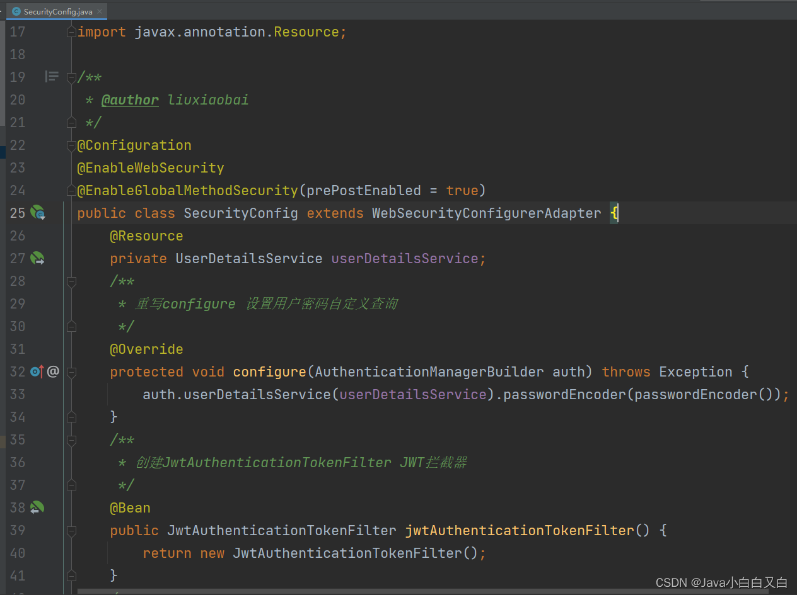Collapse the JWT filter comment at line 35
Viewport: 797px width, 595px height.
click(x=71, y=439)
